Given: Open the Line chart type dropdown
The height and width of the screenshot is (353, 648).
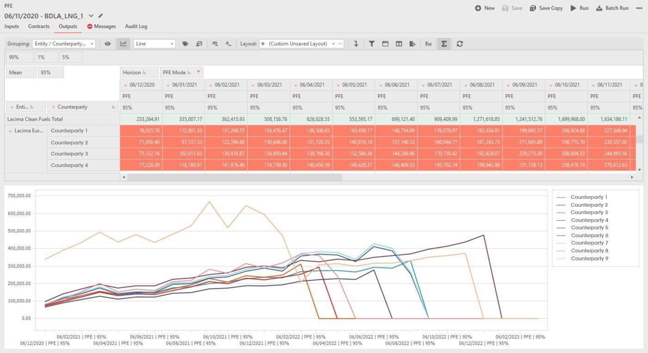Looking at the screenshot, I should (x=154, y=44).
